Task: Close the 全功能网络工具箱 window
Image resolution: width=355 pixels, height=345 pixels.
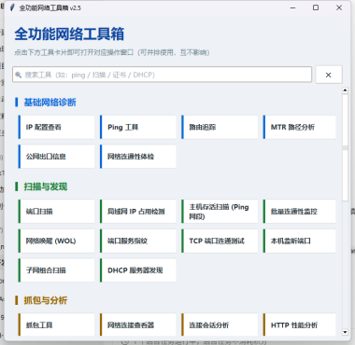Action: tap(339, 7)
